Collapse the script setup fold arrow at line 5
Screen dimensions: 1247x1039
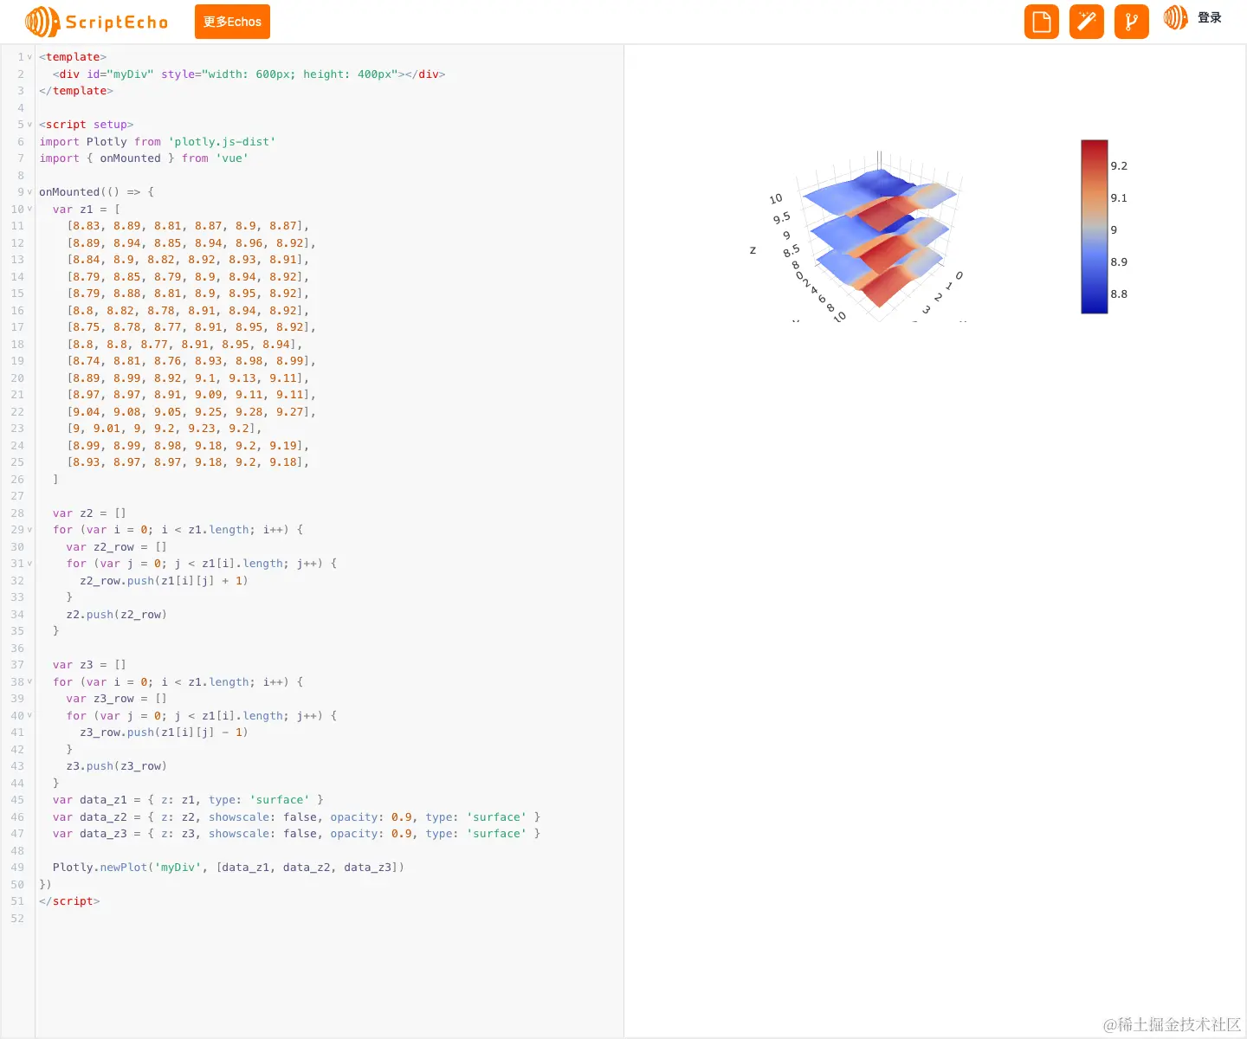click(x=29, y=125)
